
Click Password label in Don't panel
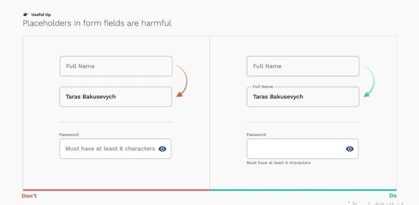coord(69,135)
